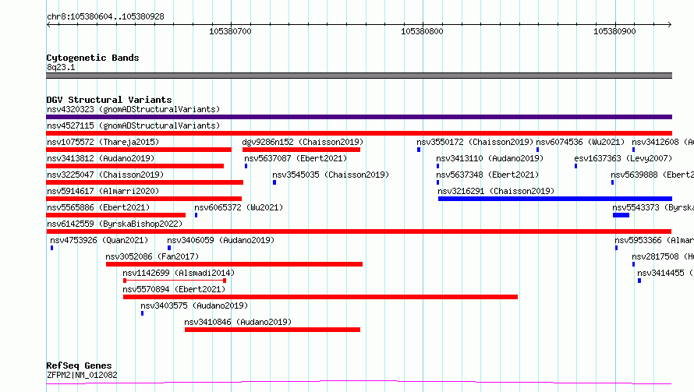
Task: Click the red nsv5570894 variant bar
Action: [320, 297]
